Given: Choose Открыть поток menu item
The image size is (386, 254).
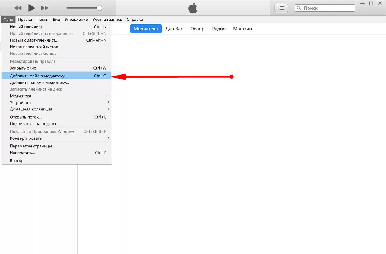Looking at the screenshot, I should 56,117.
